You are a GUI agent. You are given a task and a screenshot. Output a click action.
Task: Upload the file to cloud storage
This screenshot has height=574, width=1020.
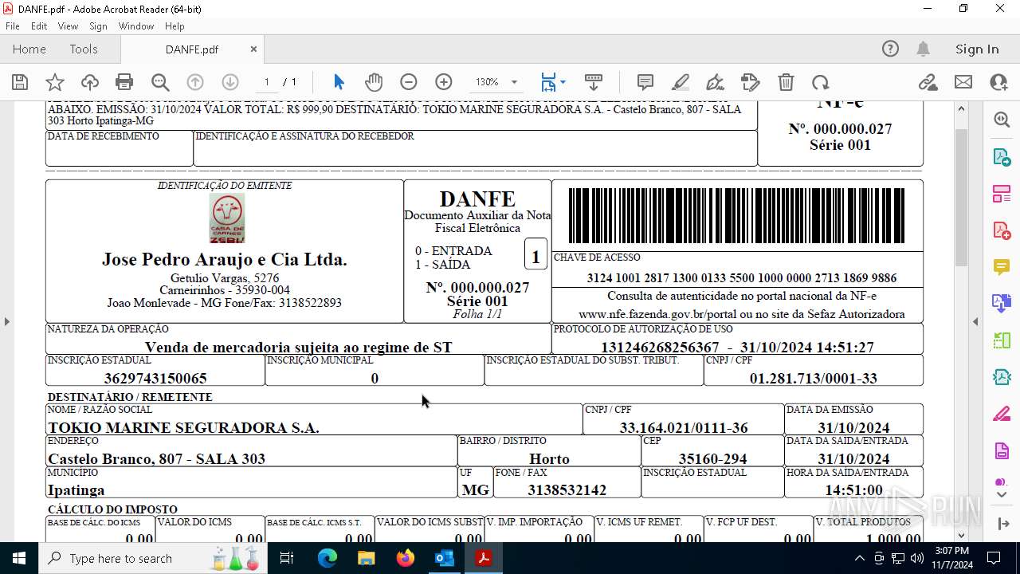coord(90,82)
